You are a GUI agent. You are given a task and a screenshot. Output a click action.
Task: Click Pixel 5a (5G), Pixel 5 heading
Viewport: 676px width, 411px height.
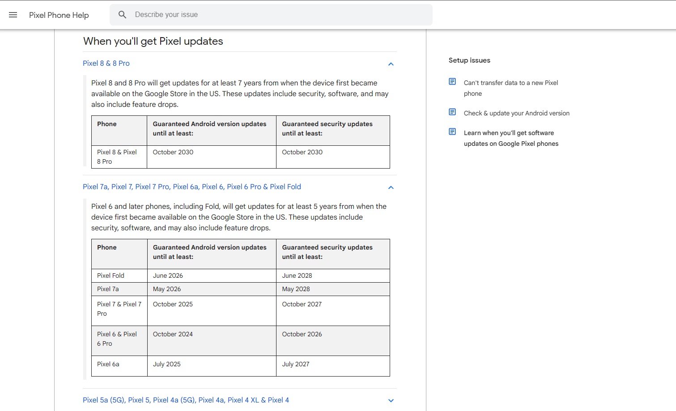tap(186, 400)
